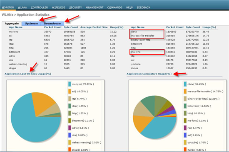Image resolution: width=229 pixels, height=152 pixels.
Task: Click the Application Cumulative Usage heading
Action: pos(149,74)
